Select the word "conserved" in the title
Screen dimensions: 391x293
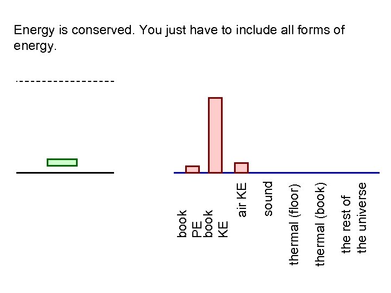pyautogui.click(x=104, y=30)
